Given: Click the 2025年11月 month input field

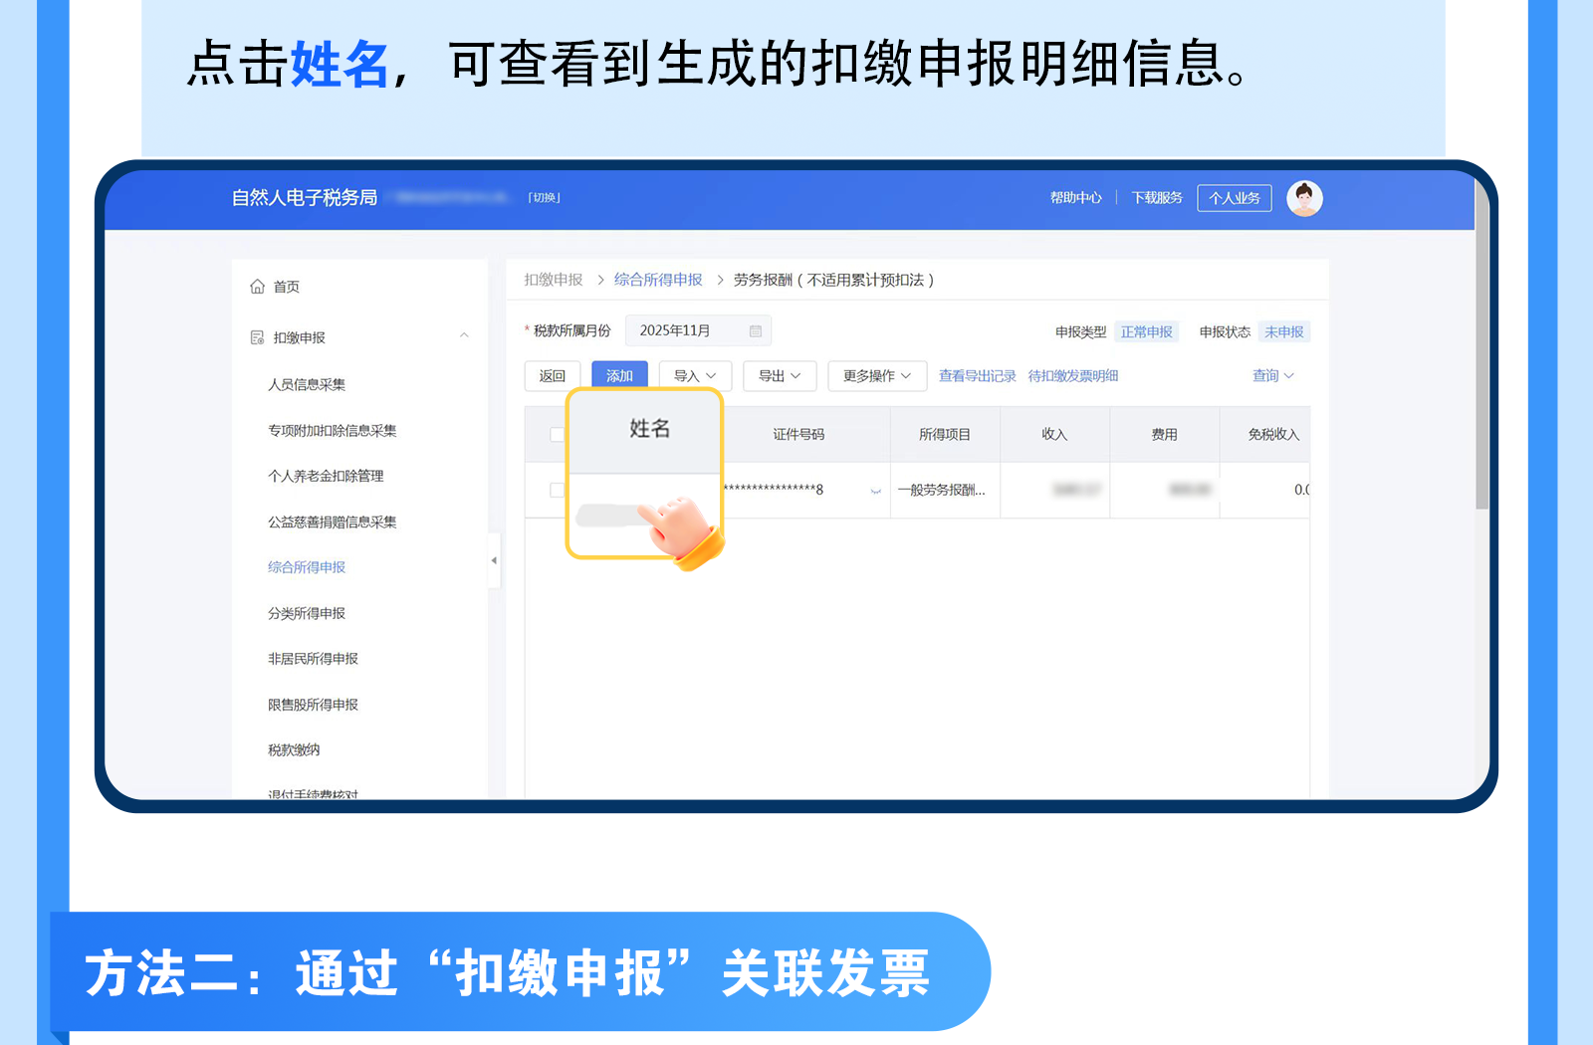Looking at the screenshot, I should (687, 331).
